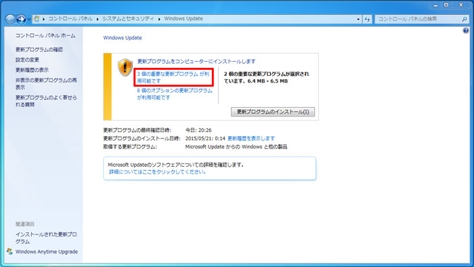Screen dimensions: 474x267
Task: Open 3 個の重要な更新プログラム link
Action: coord(173,77)
